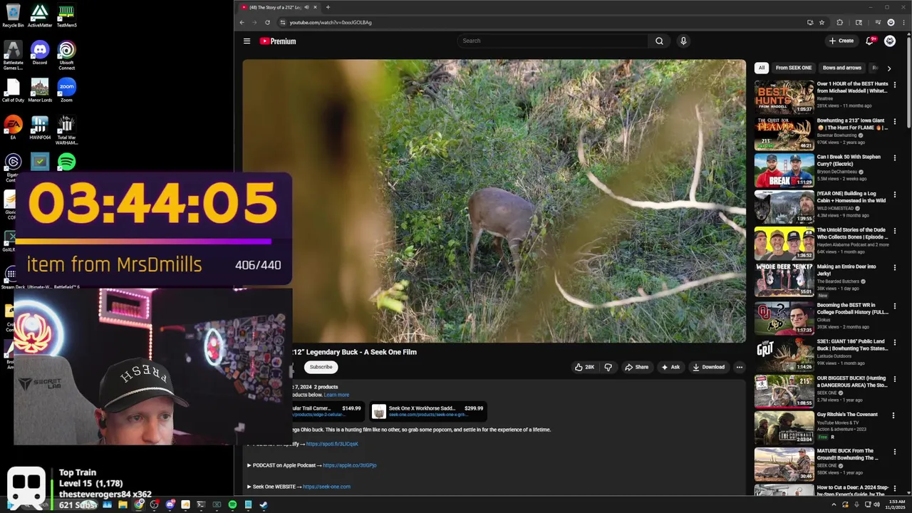Open Seek One X Workhorse Saddle product card
Image resolution: width=912 pixels, height=513 pixels.
point(428,411)
